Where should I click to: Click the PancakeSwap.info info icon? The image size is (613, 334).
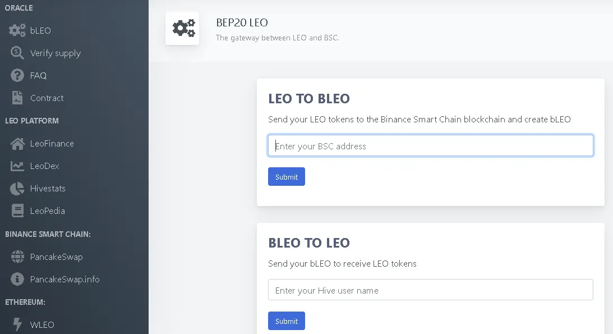[17, 279]
